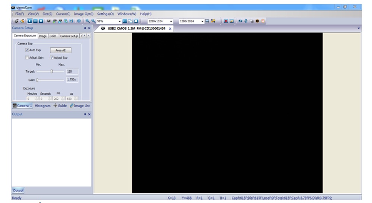Click the ms exposure field showing 262
The height and width of the screenshot is (203, 372).
tap(57, 99)
